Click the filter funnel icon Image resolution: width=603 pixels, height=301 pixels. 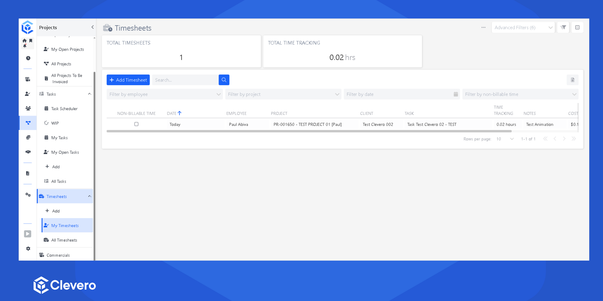(x=563, y=28)
